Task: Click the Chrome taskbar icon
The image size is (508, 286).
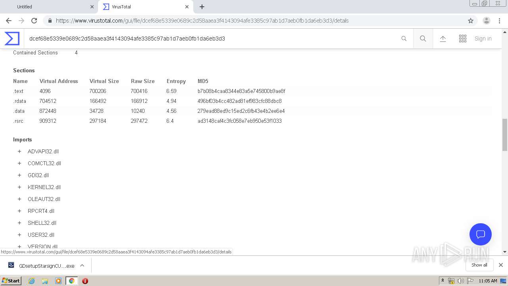Action: click(x=72, y=281)
